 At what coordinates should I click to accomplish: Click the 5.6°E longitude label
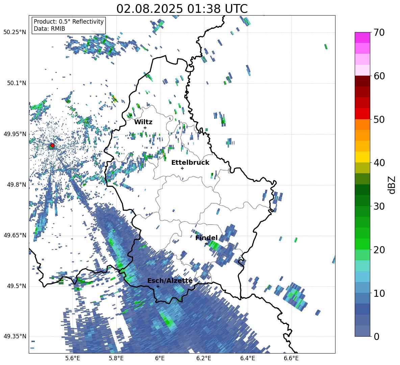(72, 358)
